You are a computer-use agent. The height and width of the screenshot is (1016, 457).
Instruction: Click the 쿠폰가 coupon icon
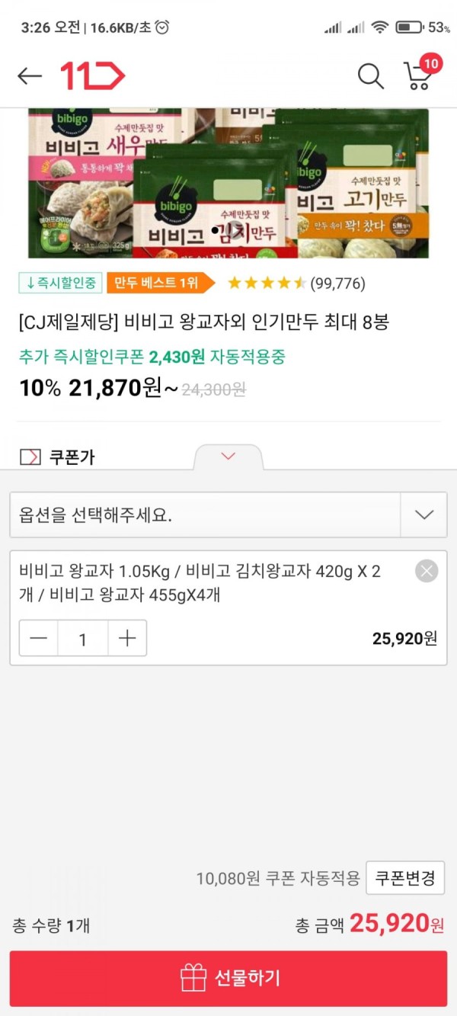(x=30, y=457)
